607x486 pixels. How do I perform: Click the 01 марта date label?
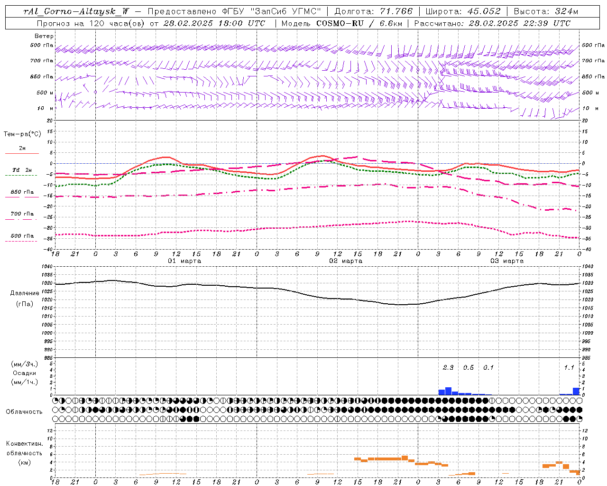[184, 261]
